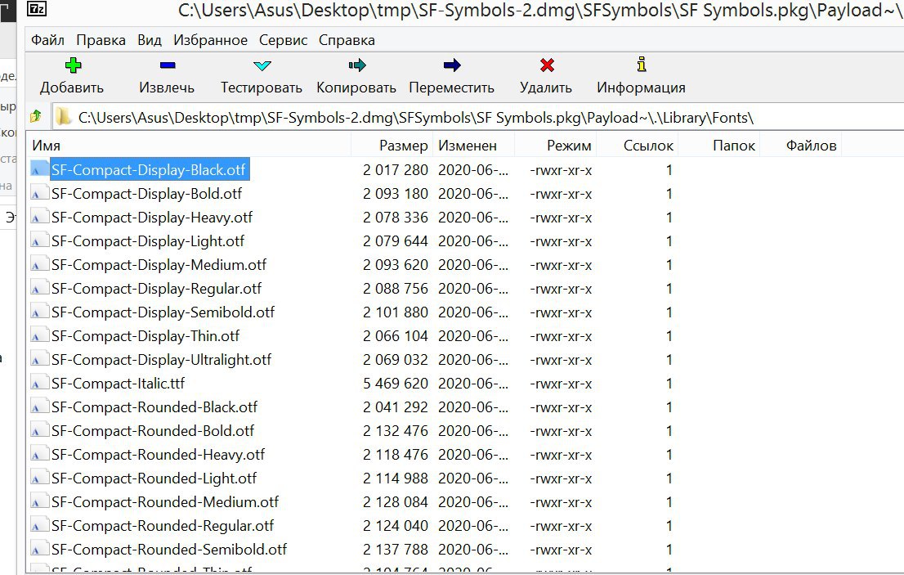Click file icon of SF-Compact-Rounded-Black.otf
The height and width of the screenshot is (575, 904).
point(38,407)
